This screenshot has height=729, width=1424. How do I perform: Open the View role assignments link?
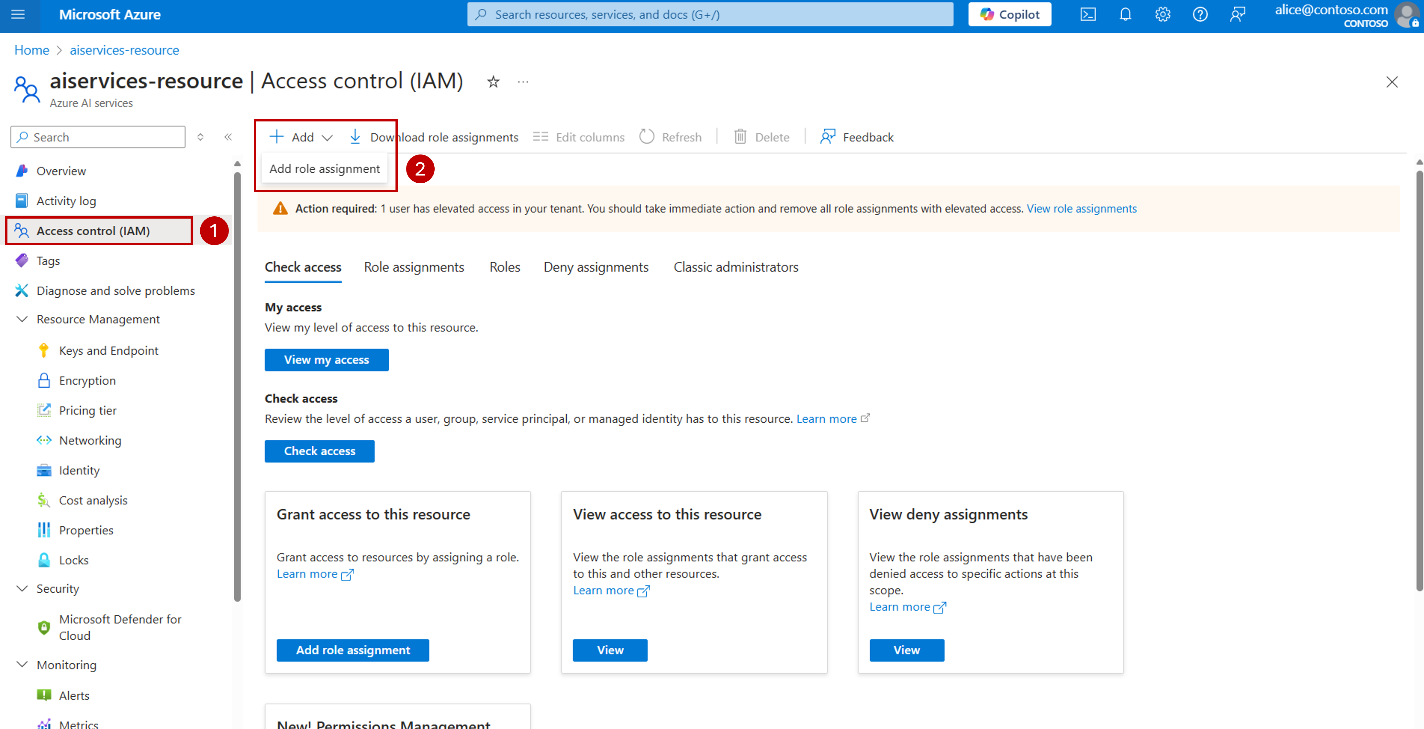click(x=1081, y=209)
